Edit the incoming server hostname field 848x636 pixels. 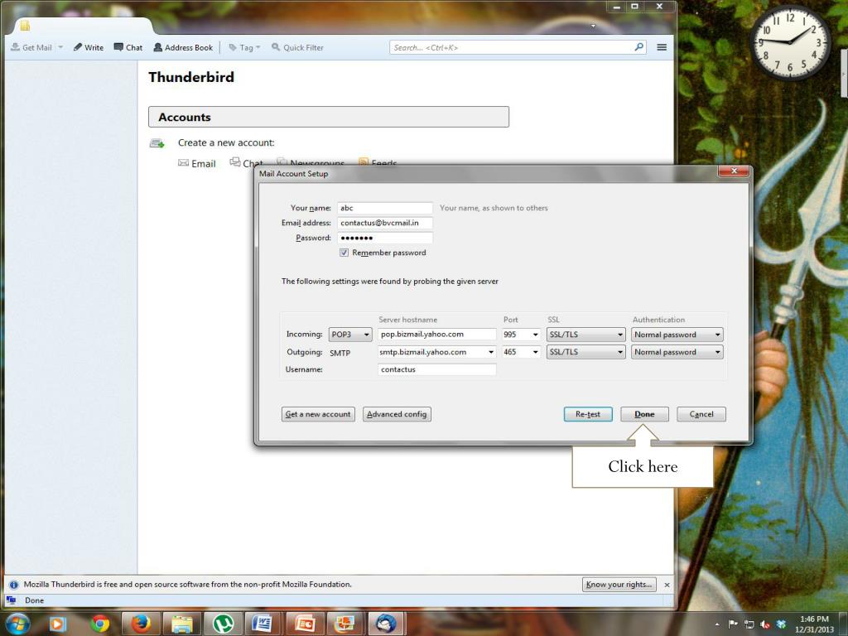(437, 335)
